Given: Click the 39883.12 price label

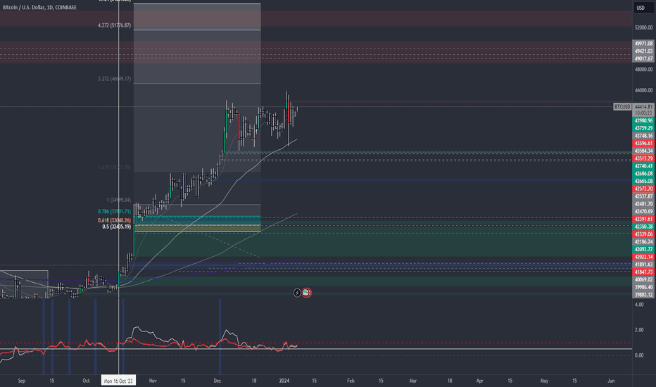Looking at the screenshot, I should 643,295.
